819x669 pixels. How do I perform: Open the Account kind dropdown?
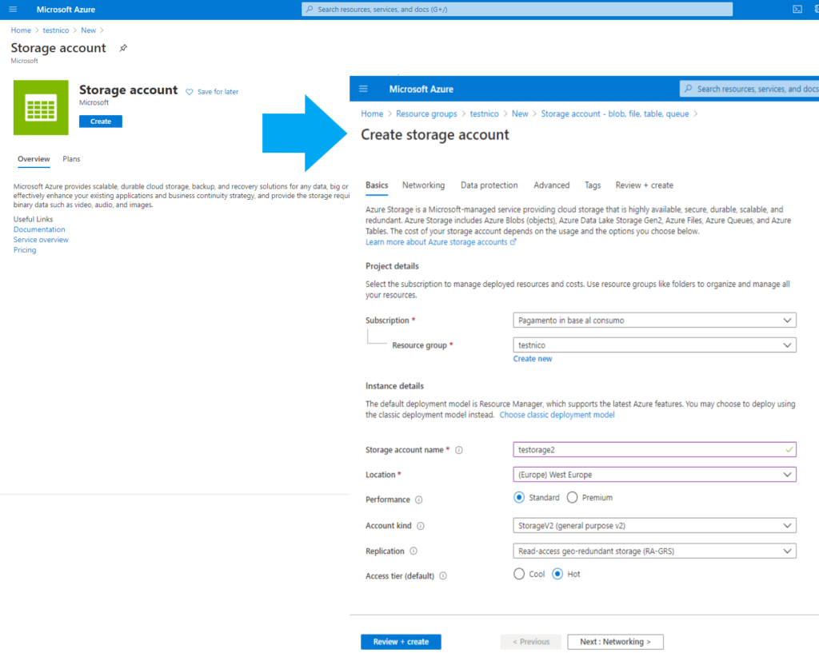click(654, 525)
